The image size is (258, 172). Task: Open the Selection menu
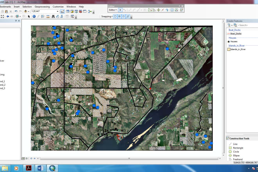(27, 7)
